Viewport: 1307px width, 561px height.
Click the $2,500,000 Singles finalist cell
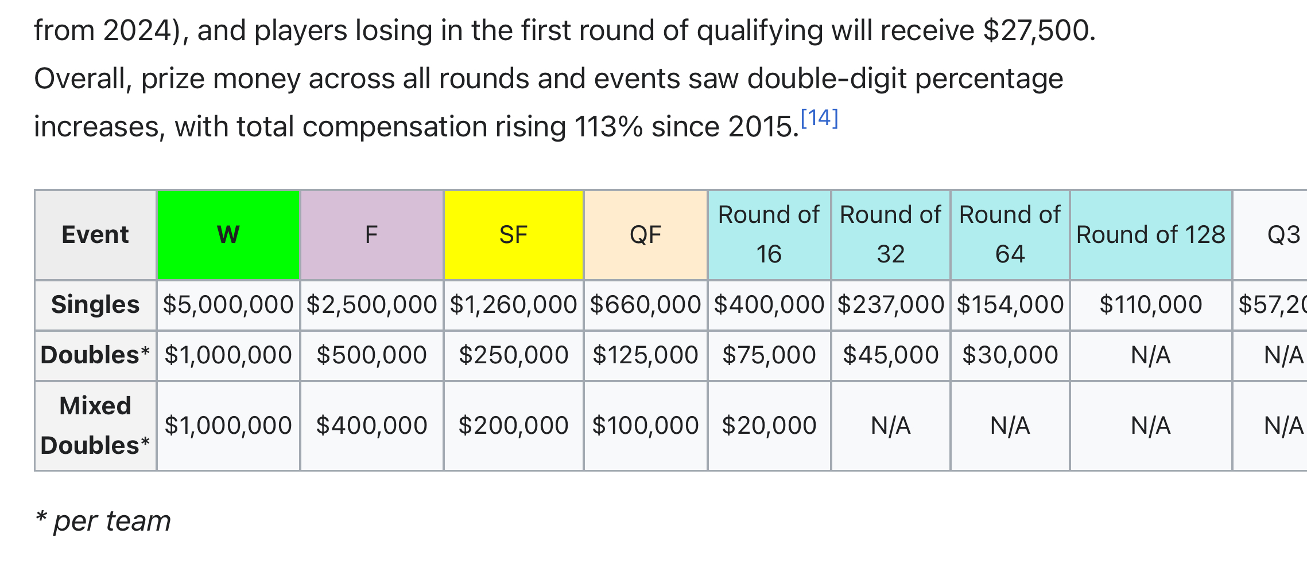pyautogui.click(x=371, y=305)
